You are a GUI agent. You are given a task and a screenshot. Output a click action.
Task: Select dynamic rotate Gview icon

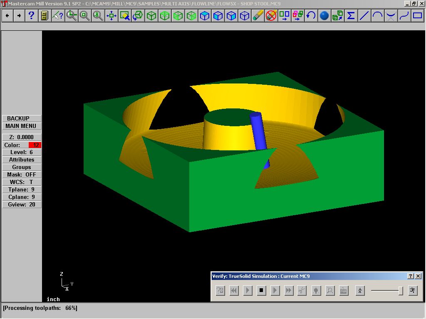(138, 16)
